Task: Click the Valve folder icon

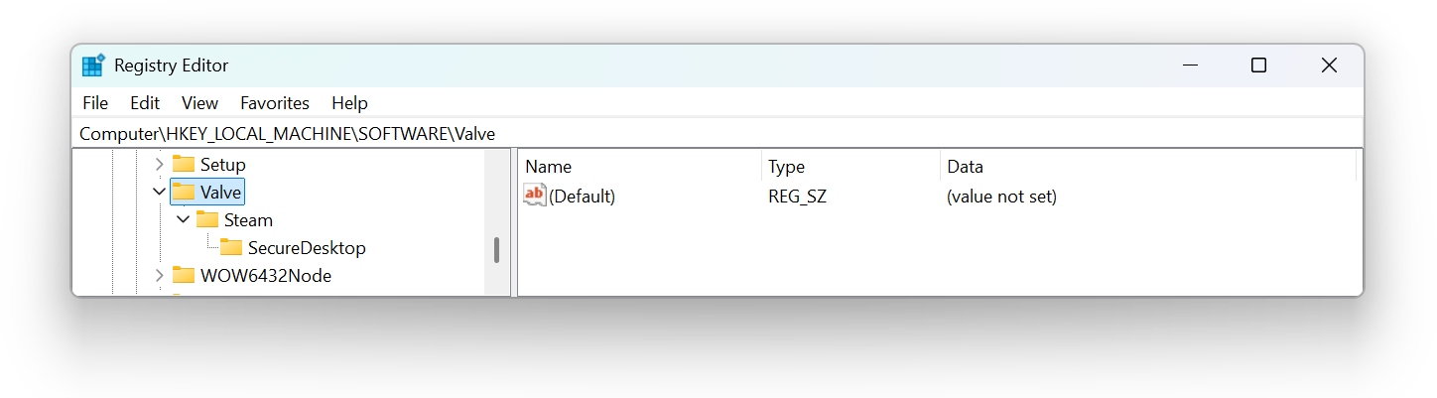Action: (x=184, y=192)
